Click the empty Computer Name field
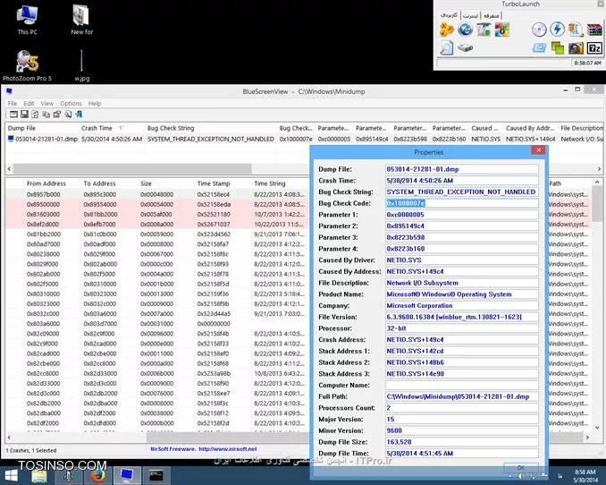This screenshot has width=606, height=485. pyautogui.click(x=461, y=385)
